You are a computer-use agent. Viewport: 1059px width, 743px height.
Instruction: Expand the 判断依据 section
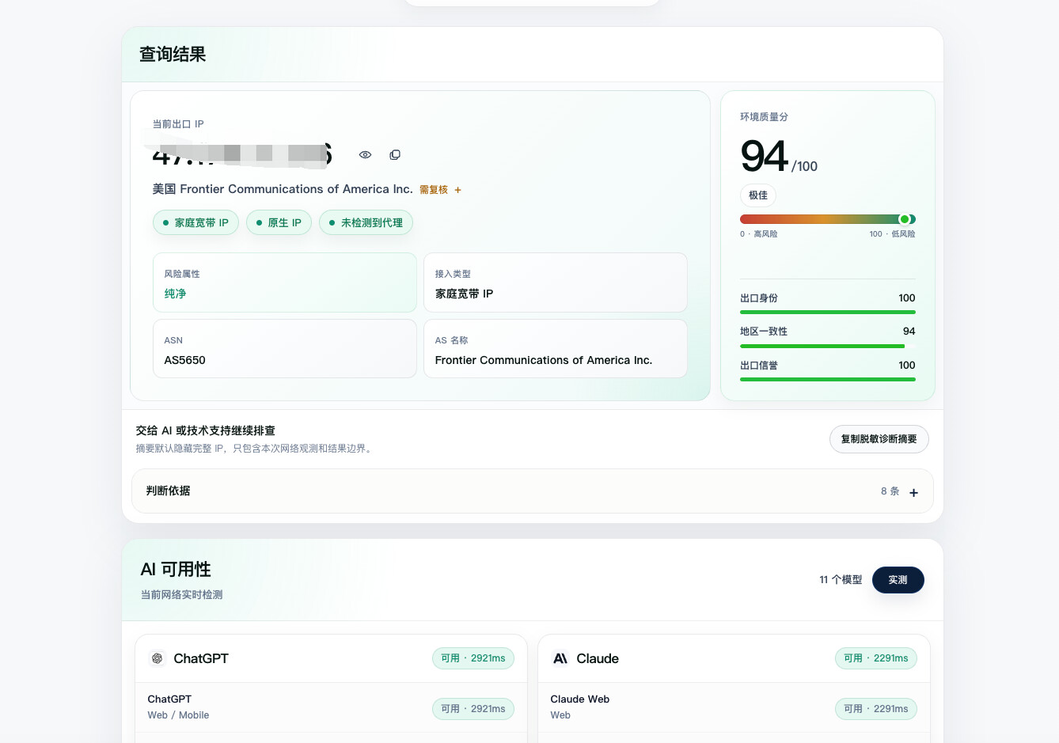(533, 491)
